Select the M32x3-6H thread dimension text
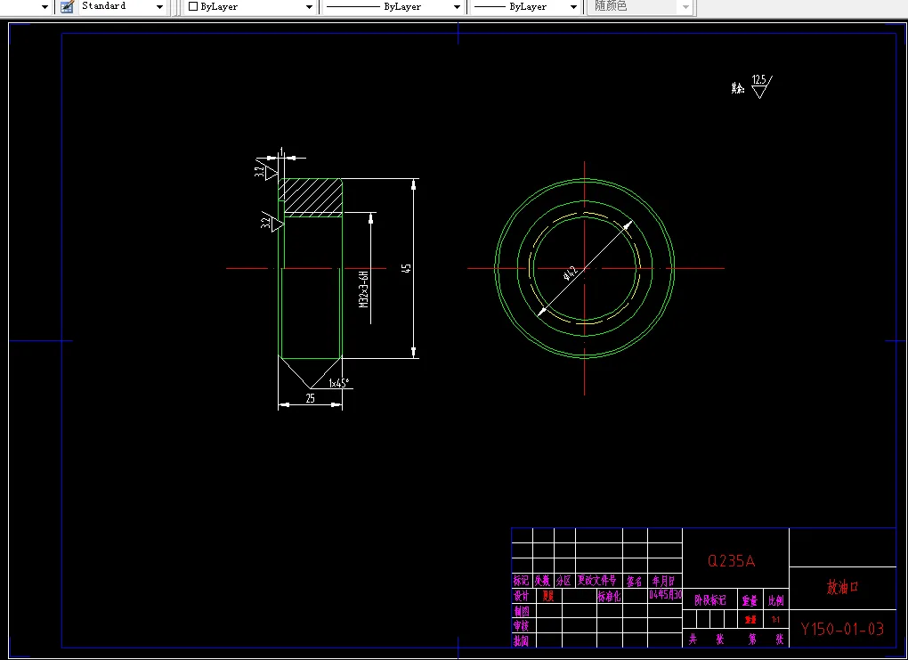This screenshot has width=908, height=660. pyautogui.click(x=364, y=289)
